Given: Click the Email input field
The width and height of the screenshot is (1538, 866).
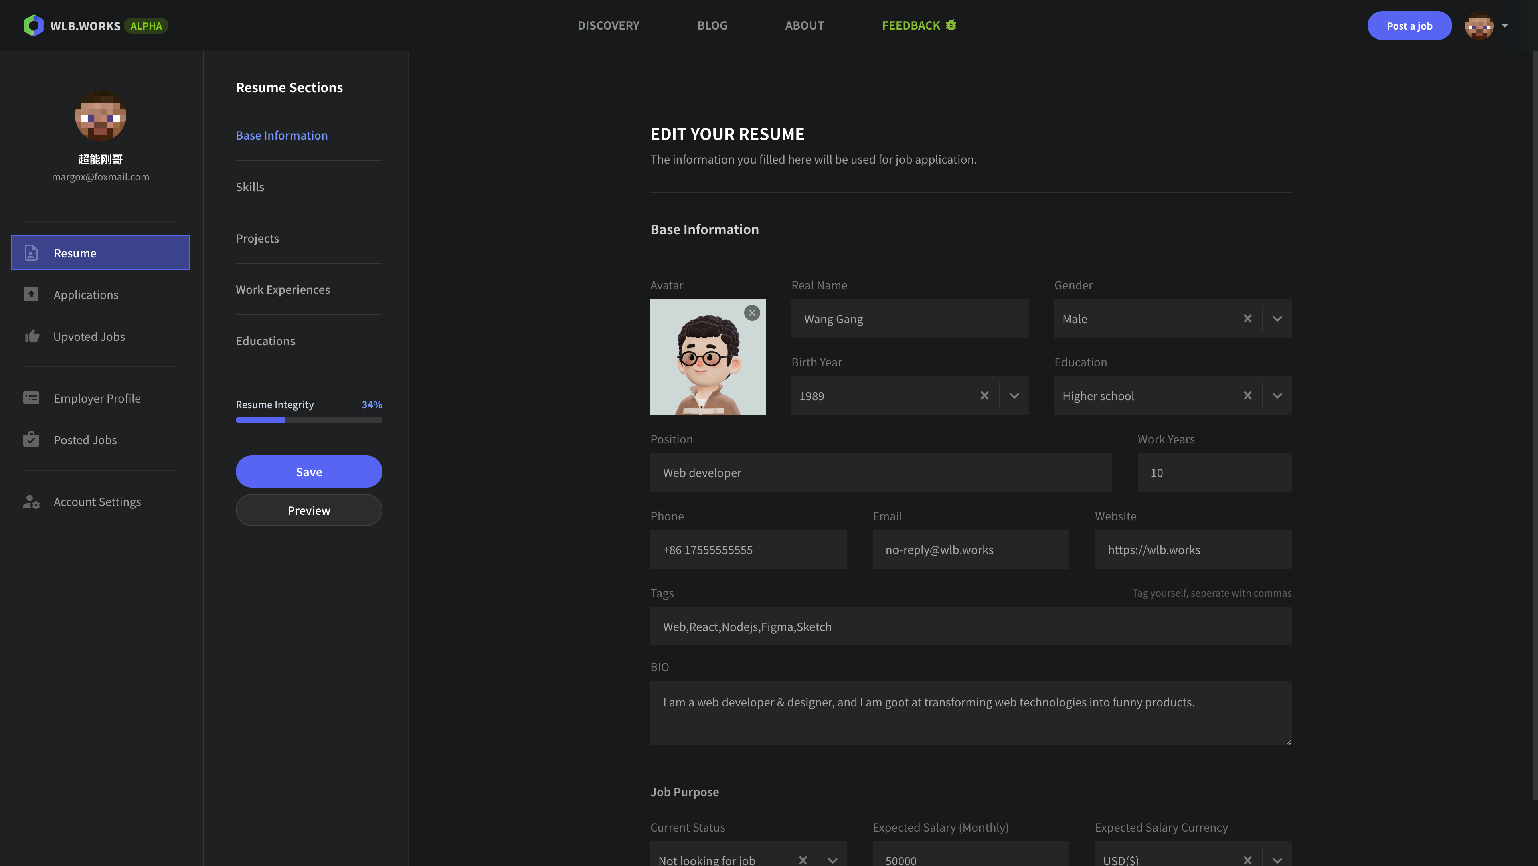Looking at the screenshot, I should coord(971,549).
